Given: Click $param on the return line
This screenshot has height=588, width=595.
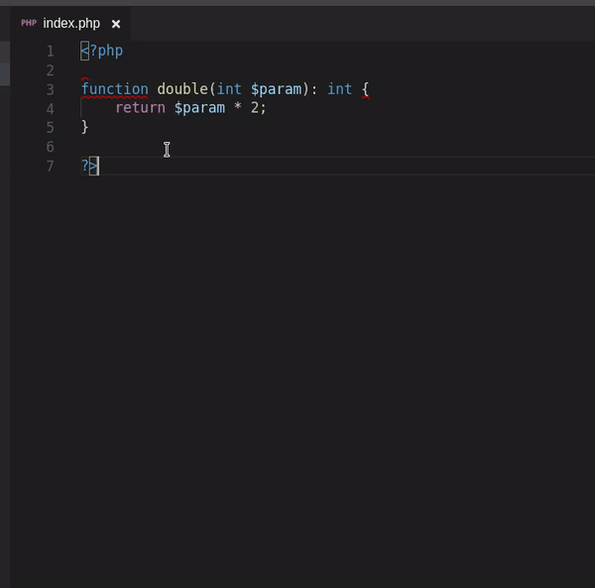Looking at the screenshot, I should pos(199,108).
